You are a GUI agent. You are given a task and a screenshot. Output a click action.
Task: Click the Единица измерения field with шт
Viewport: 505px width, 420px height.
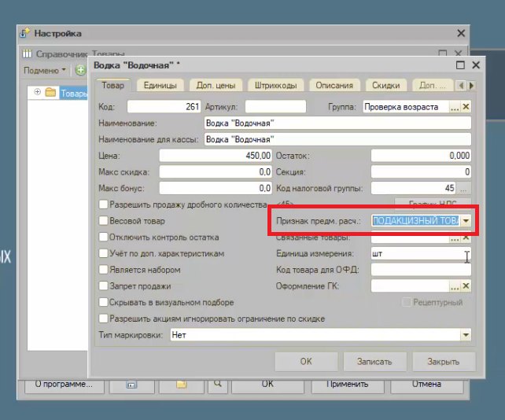421,253
